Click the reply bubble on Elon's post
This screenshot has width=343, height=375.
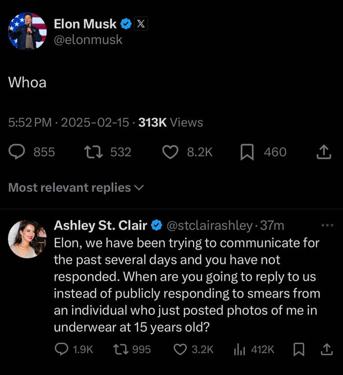17,152
